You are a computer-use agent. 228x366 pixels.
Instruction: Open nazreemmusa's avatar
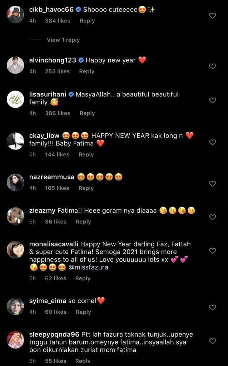tap(15, 182)
